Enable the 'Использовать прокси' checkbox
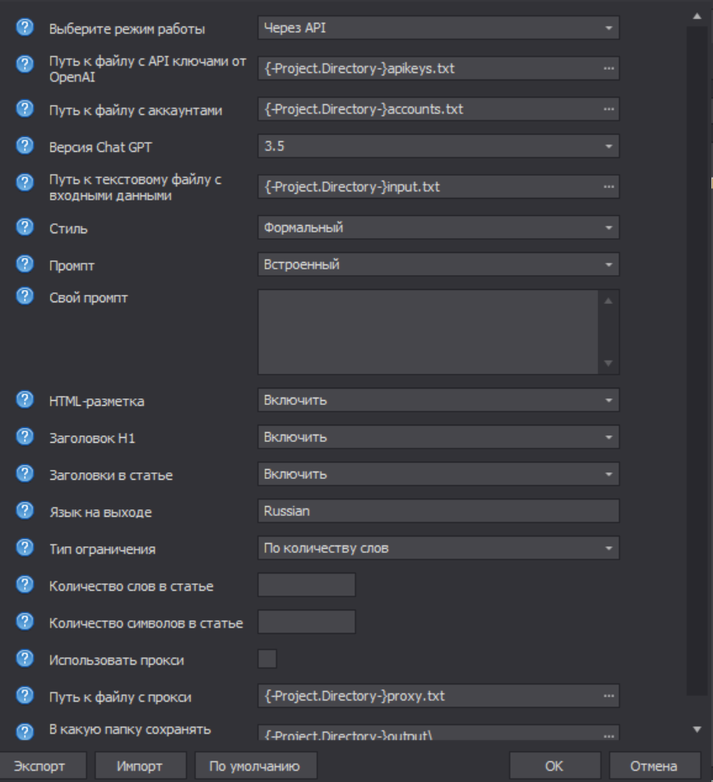This screenshot has height=782, width=713. [x=267, y=659]
